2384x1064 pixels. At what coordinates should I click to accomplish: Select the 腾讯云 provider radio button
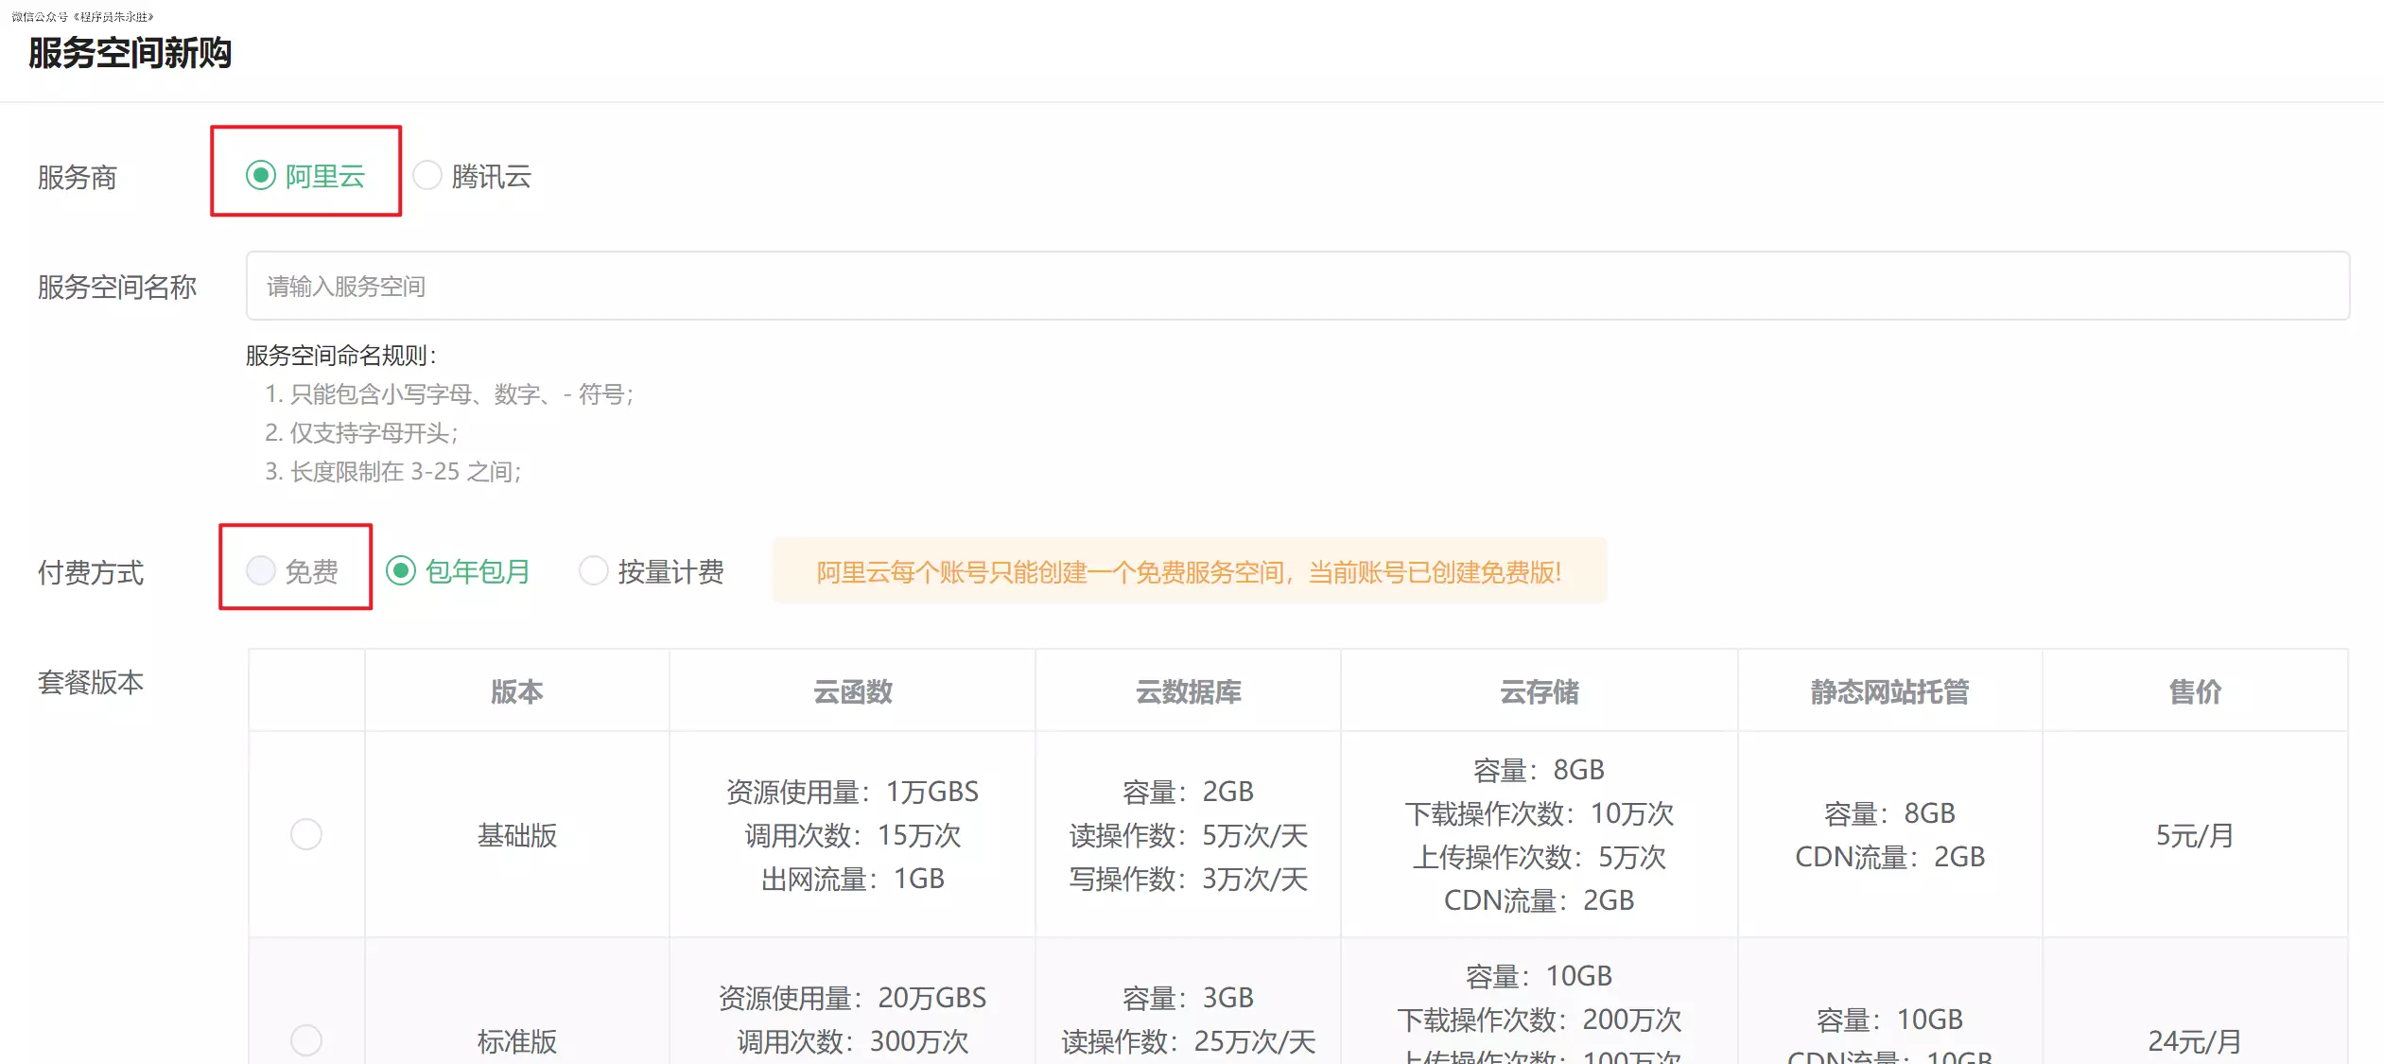[x=427, y=175]
